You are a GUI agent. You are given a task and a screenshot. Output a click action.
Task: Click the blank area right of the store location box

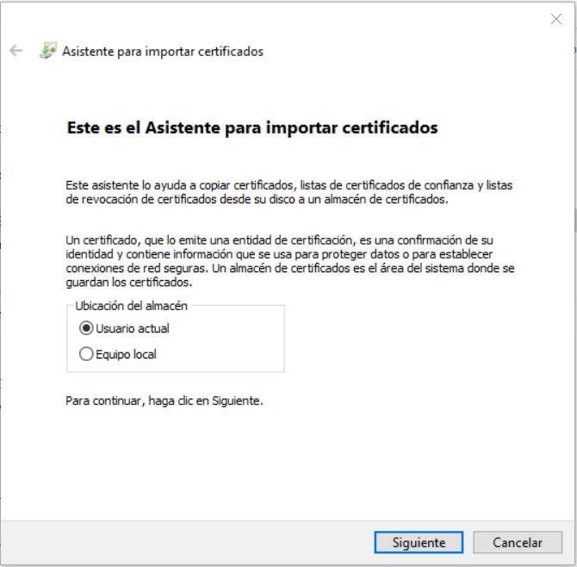(x=422, y=338)
